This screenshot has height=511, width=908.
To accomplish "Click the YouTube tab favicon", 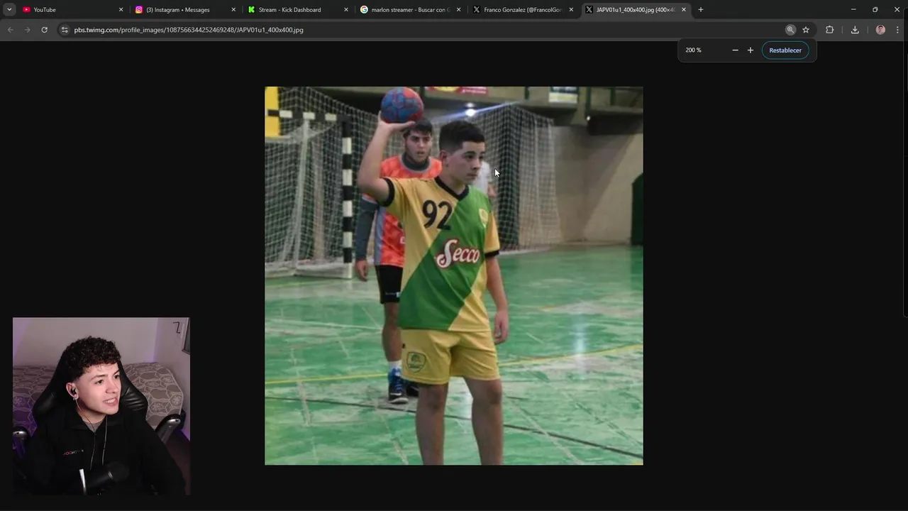I will pos(26,9).
